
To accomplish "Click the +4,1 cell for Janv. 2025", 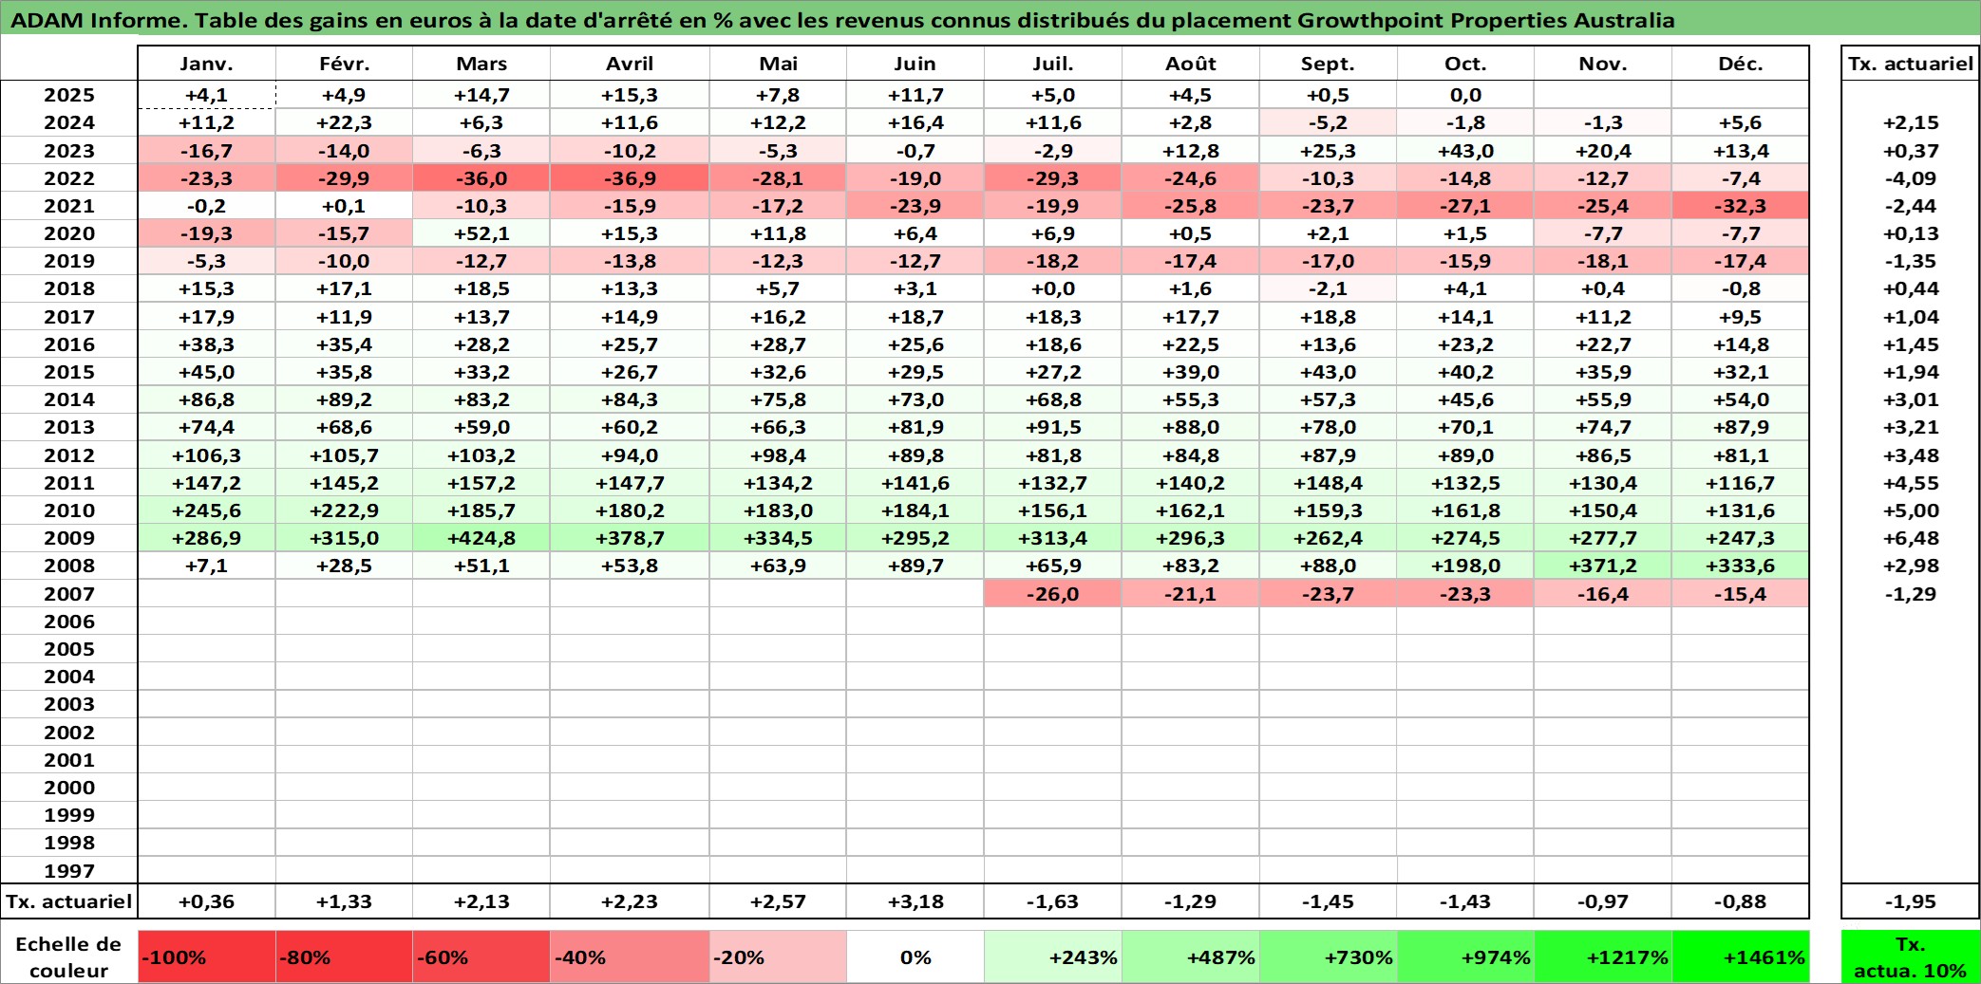I will (207, 95).
